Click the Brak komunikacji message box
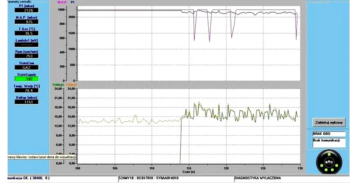The height and width of the screenshot is (183, 350). (329, 143)
